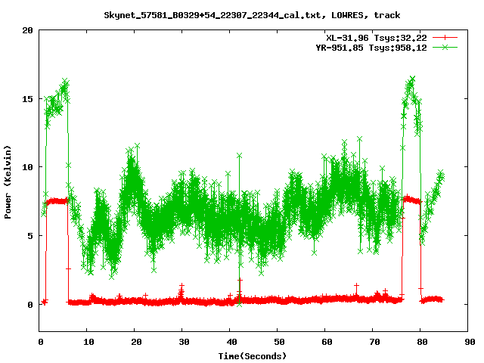Click the red line sample in legend
Image resolution: width=484 pixels, height=363 pixels.
[x=445, y=38]
